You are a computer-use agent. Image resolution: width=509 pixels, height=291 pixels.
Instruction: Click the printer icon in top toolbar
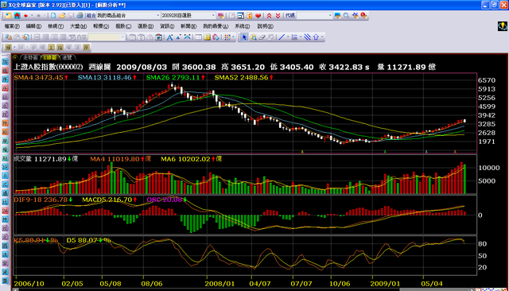(80, 15)
